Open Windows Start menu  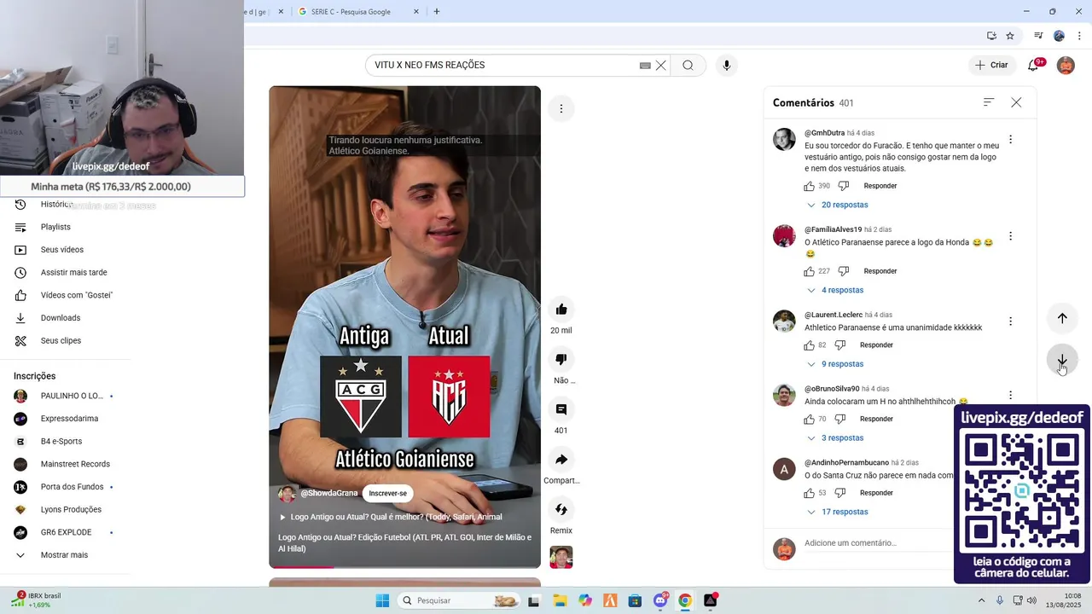pyautogui.click(x=382, y=600)
